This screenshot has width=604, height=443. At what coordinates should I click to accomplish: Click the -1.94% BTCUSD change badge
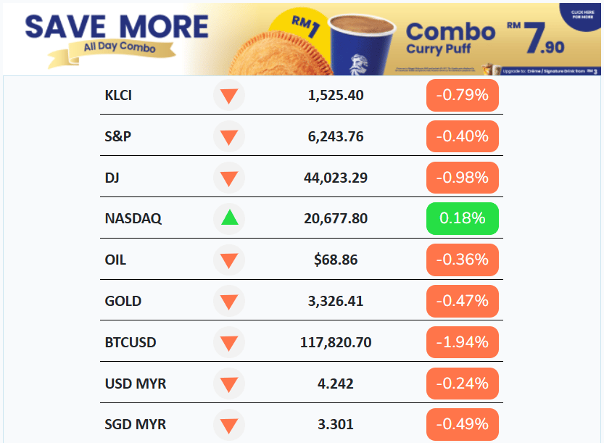[x=463, y=342]
